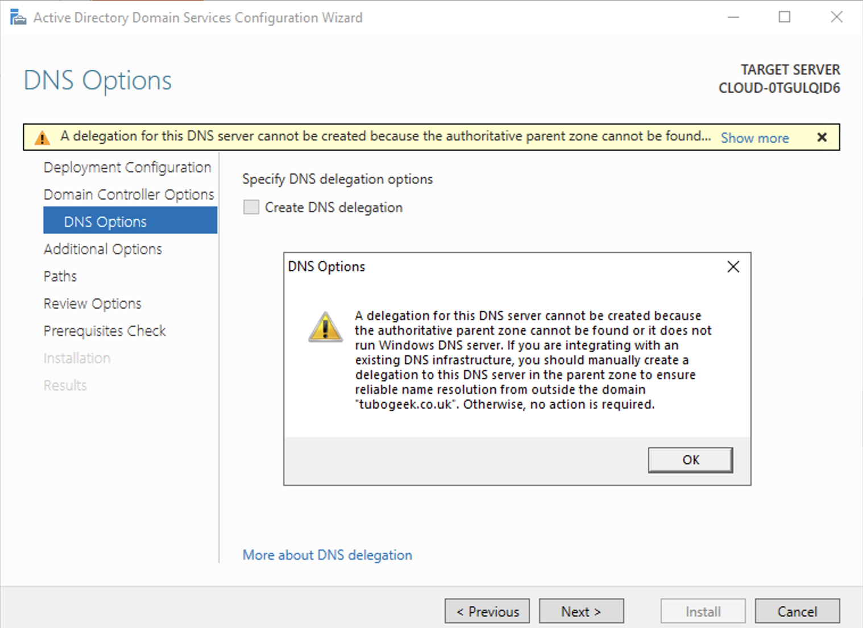
Task: Close the DNS Options dialog with X
Action: [733, 267]
